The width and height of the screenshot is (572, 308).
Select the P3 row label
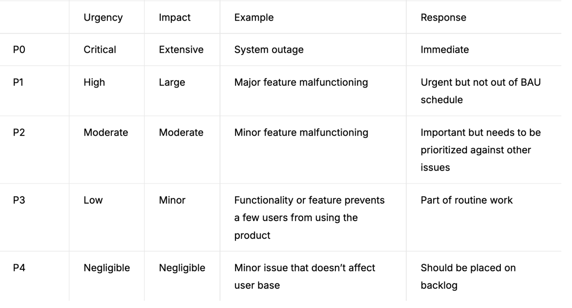(x=19, y=200)
